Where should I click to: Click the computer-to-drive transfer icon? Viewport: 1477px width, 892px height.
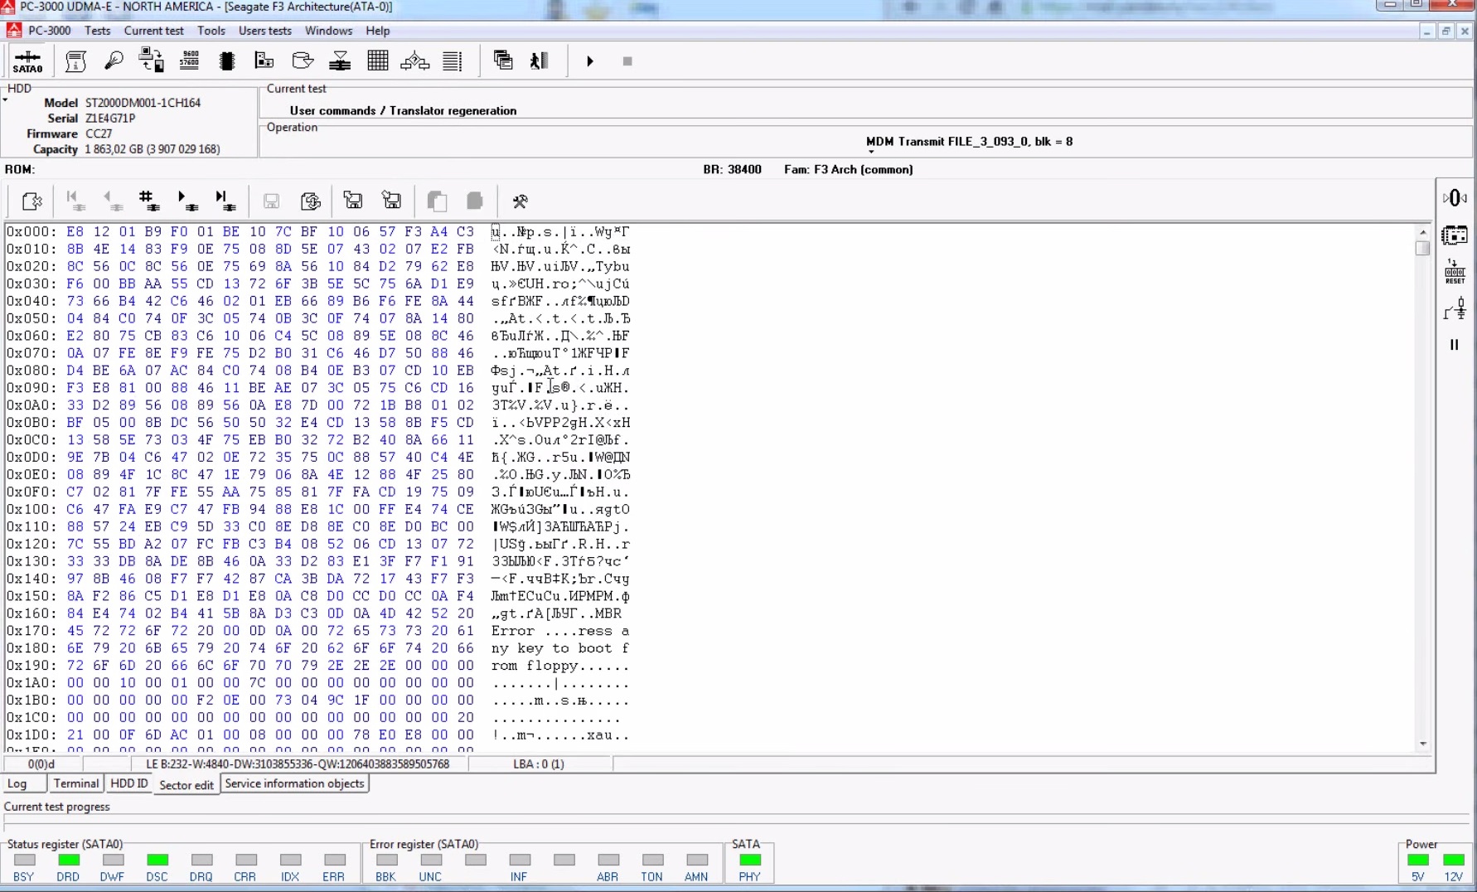point(151,61)
